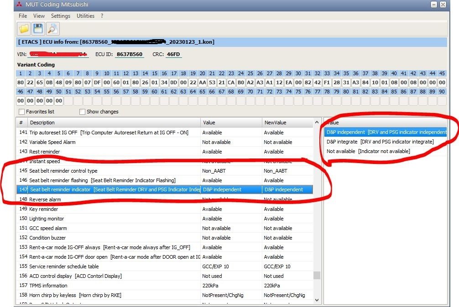
Task: Select variant coding byte 4 value 0B
Action: click(49, 82)
